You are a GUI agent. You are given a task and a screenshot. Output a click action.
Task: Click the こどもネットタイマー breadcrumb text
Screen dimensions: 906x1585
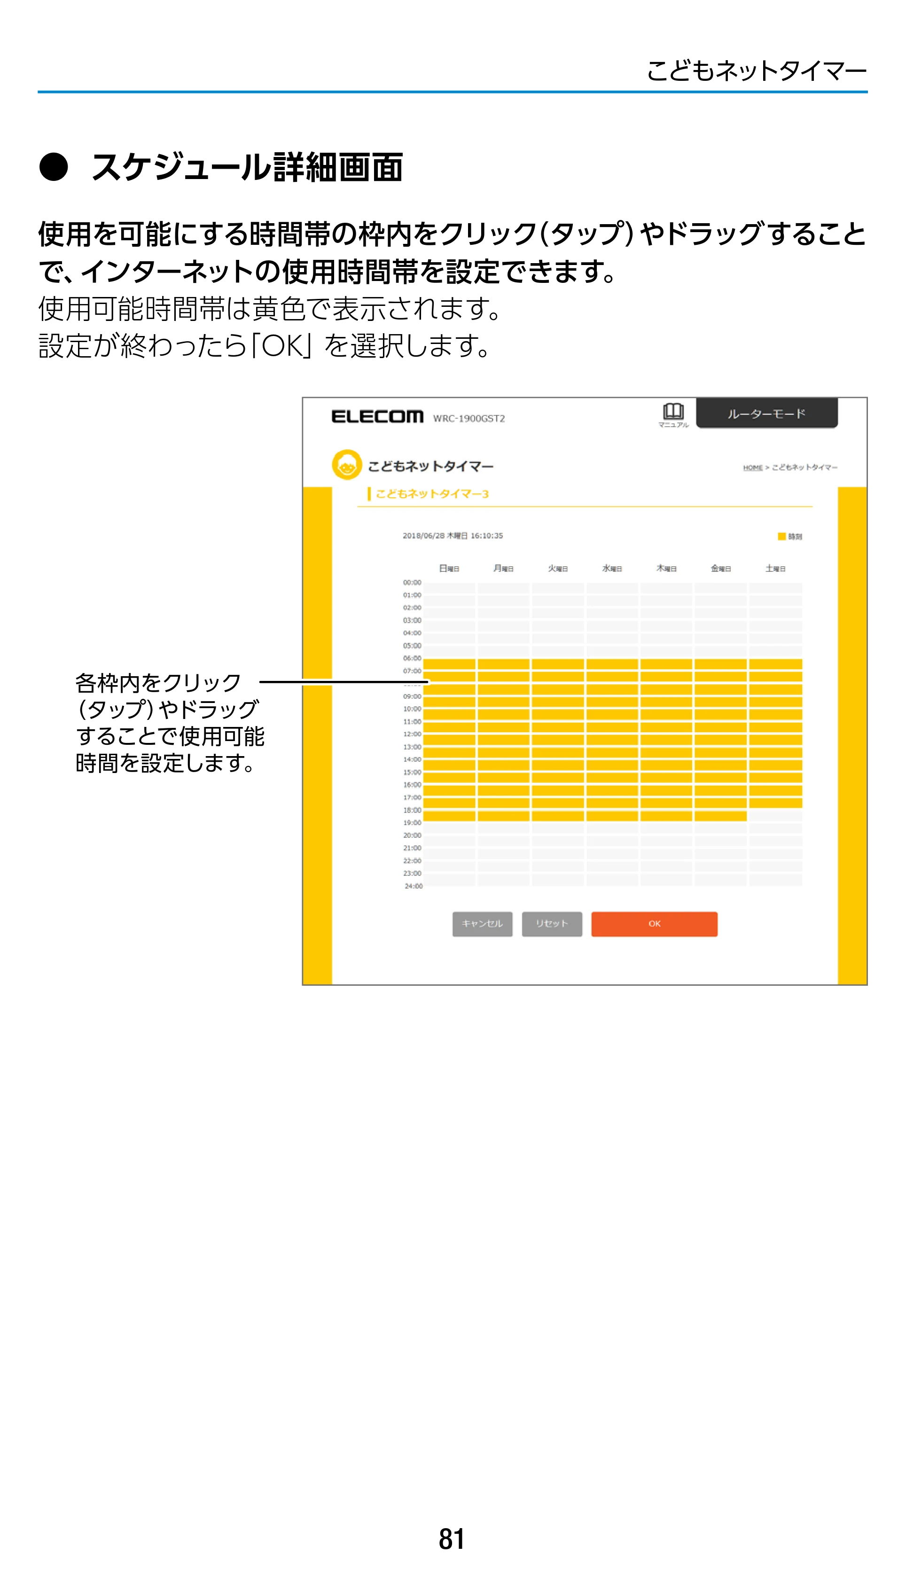[804, 467]
